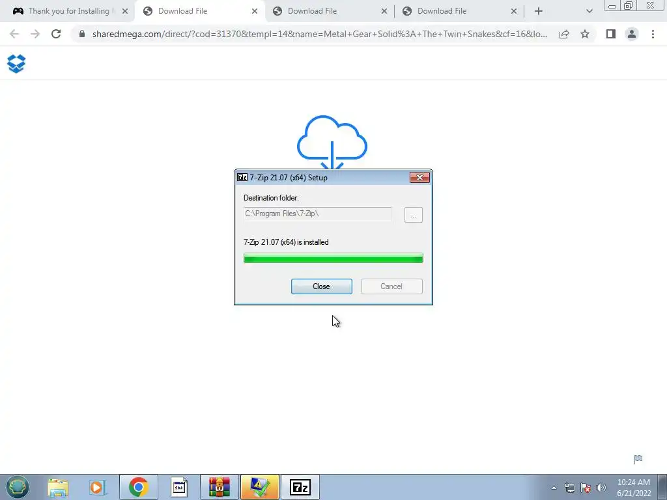Restore down the Chrome window
Viewport: 667px width, 500px height.
click(x=628, y=5)
